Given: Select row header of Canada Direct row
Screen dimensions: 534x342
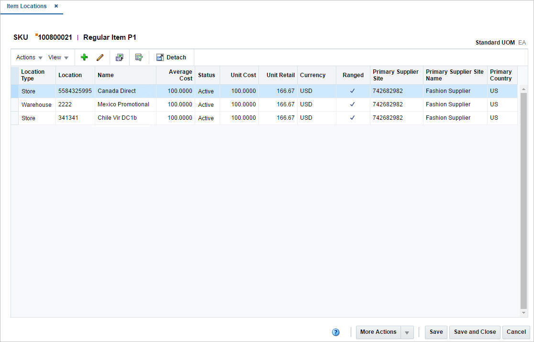Looking at the screenshot, I should [15, 91].
